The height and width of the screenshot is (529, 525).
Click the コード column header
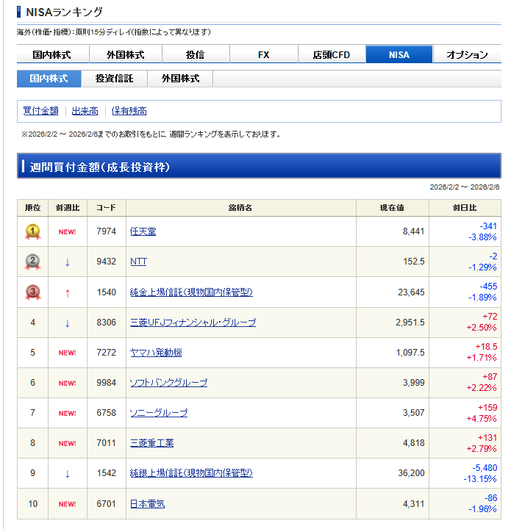(107, 208)
